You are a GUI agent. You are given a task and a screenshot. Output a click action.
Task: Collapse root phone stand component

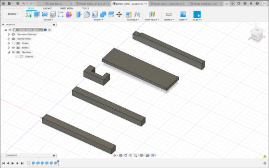5,30
